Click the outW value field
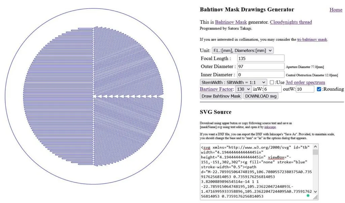 click(305, 89)
